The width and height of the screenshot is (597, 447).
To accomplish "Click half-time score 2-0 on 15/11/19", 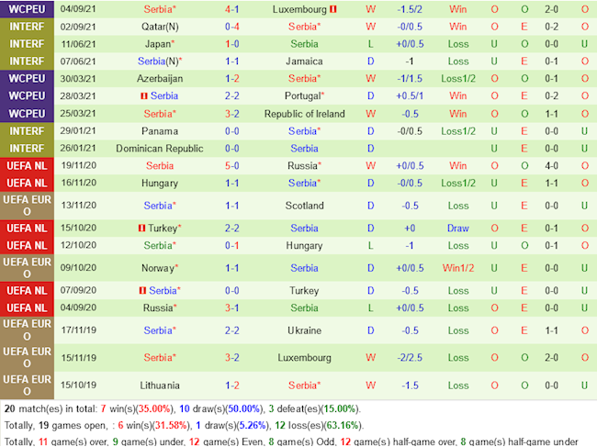I will pos(551,358).
